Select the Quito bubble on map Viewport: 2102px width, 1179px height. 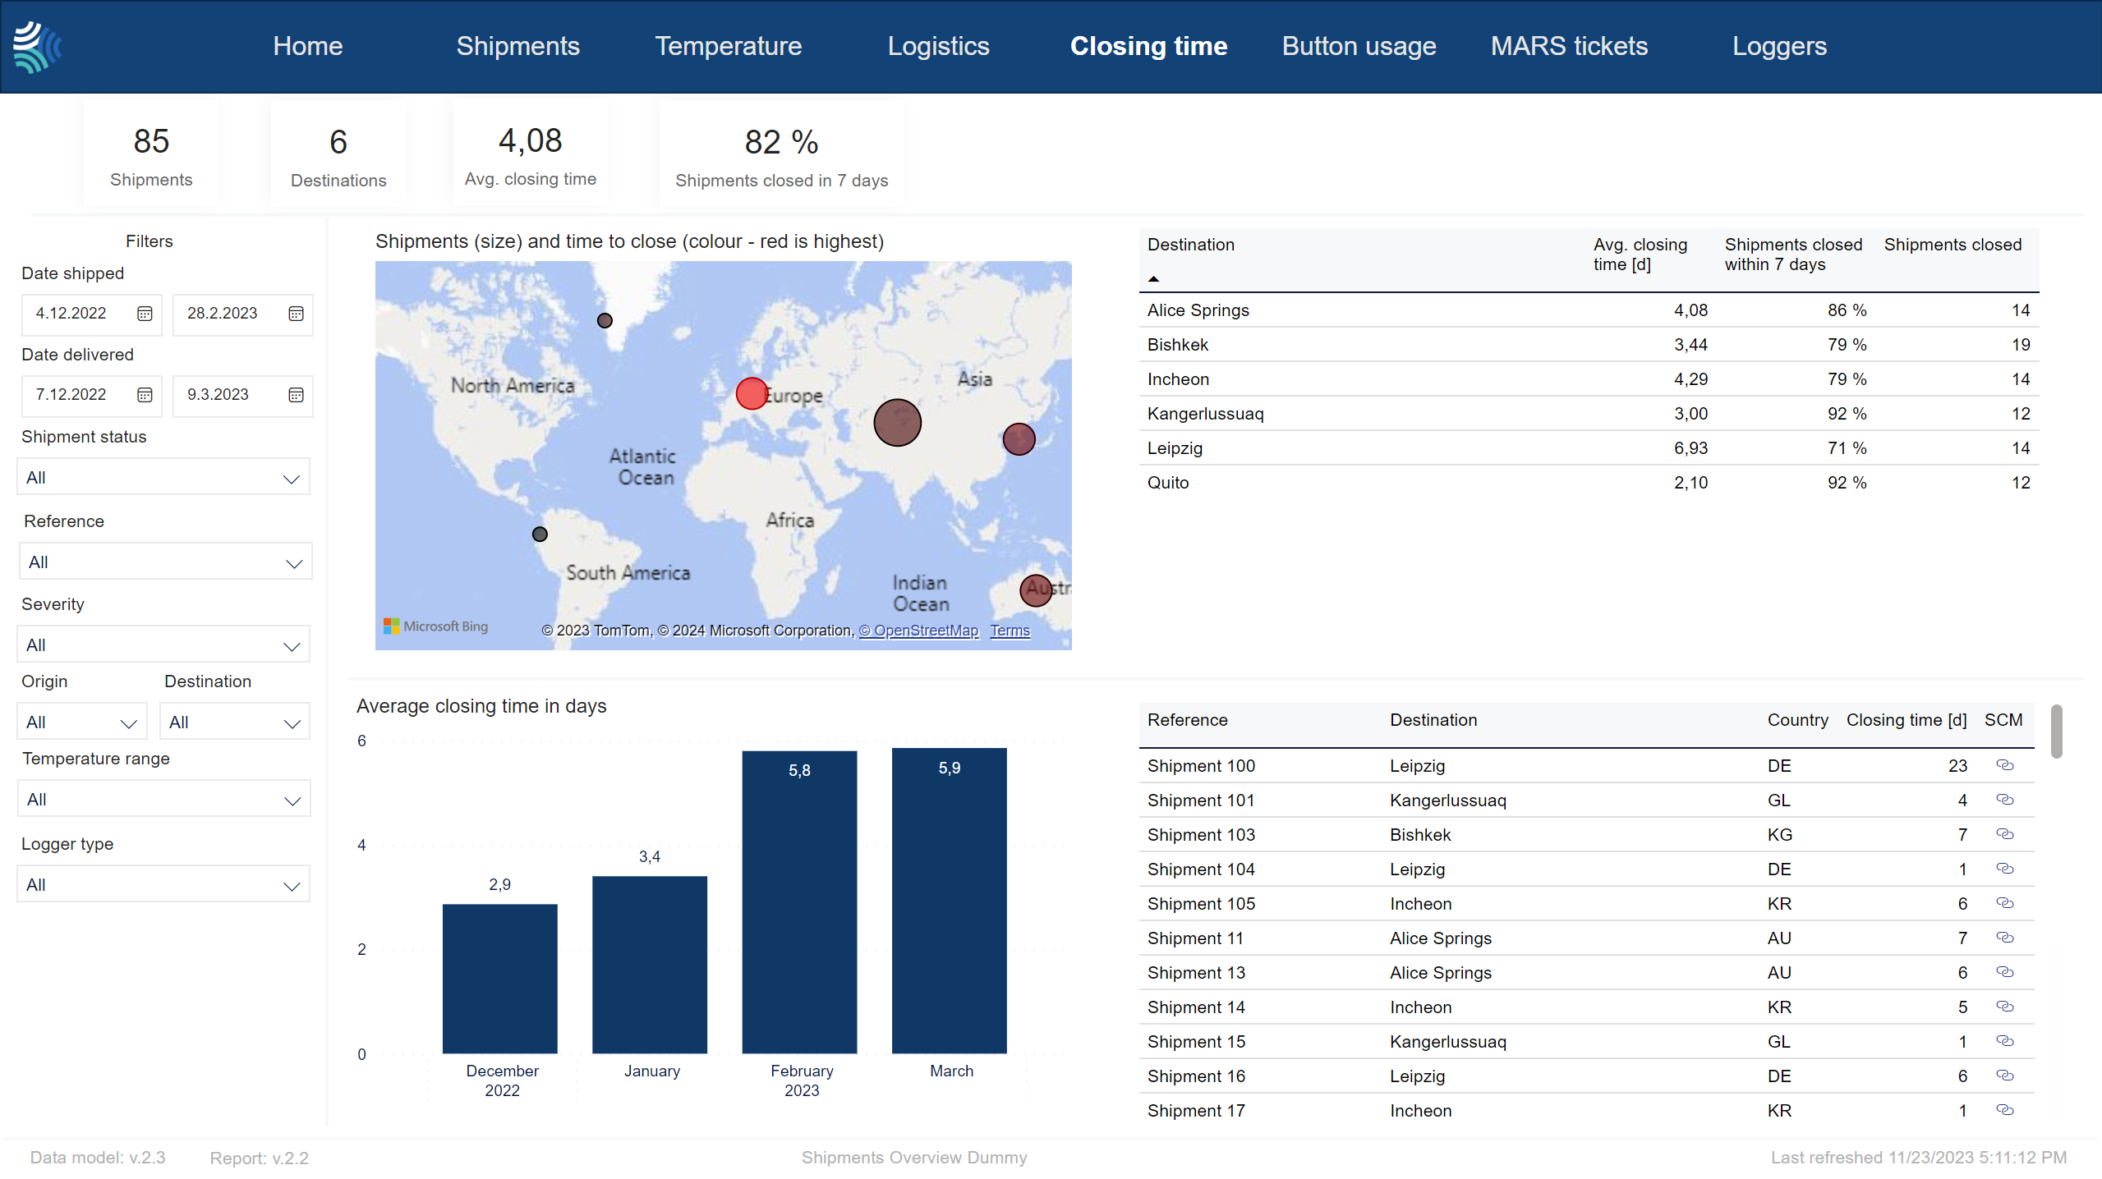coord(540,534)
